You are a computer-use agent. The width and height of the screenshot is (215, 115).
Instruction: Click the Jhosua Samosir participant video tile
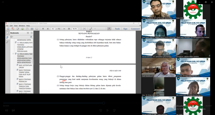click(x=159, y=48)
